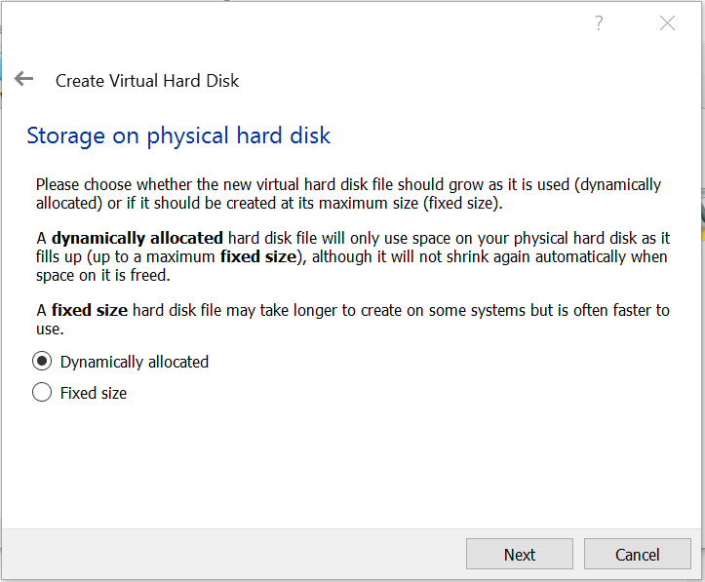Click the "Dynamically allocated" option label

pos(135,362)
